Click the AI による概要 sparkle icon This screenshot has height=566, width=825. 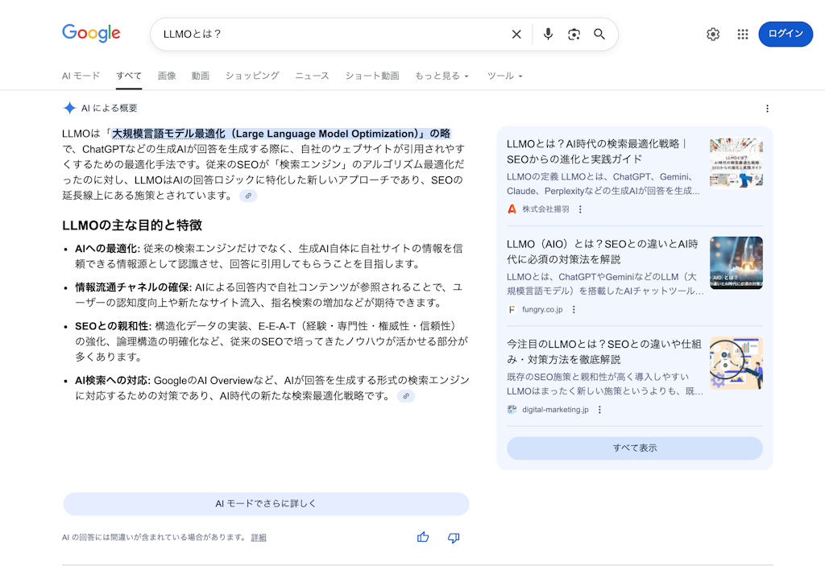pos(70,107)
